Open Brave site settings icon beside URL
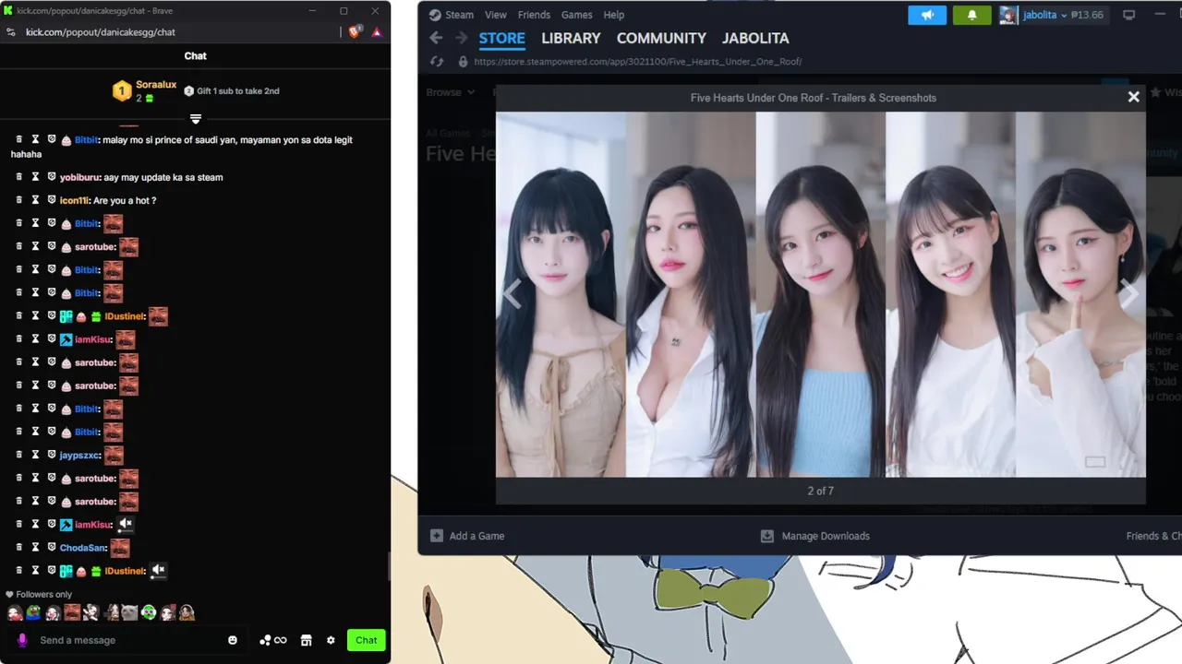 10,31
